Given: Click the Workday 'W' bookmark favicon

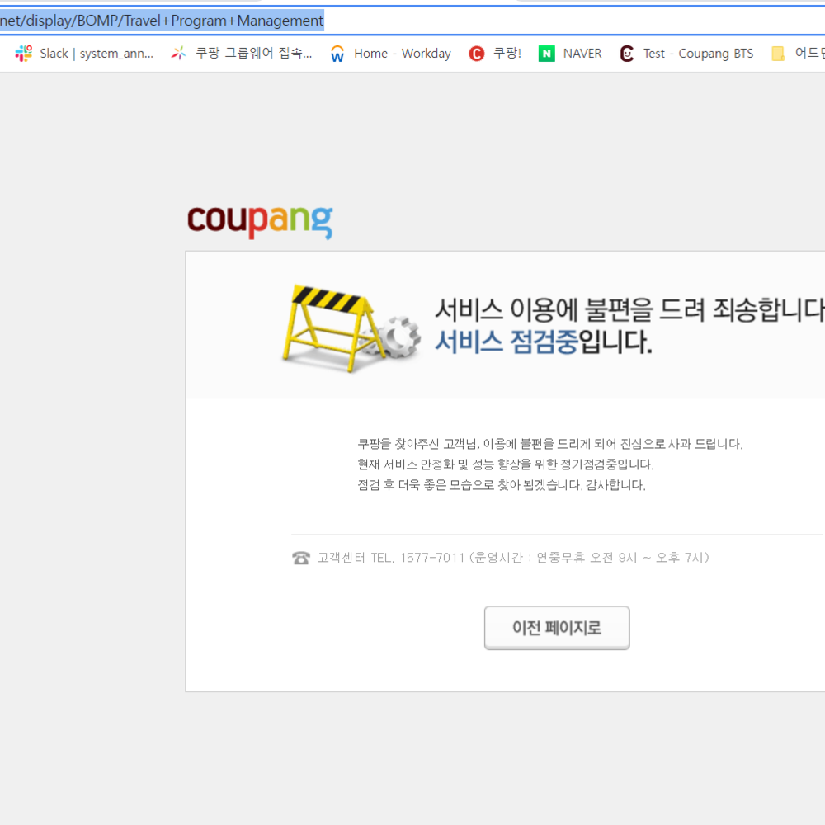Looking at the screenshot, I should [337, 54].
